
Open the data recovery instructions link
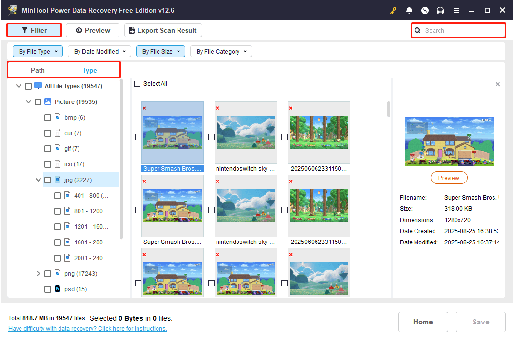[87, 328]
